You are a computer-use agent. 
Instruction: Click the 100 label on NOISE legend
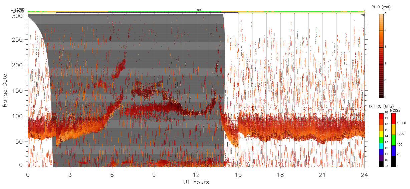(x=400, y=144)
